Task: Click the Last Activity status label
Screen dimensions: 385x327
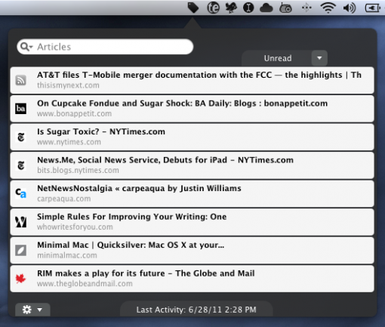Action: [196, 310]
